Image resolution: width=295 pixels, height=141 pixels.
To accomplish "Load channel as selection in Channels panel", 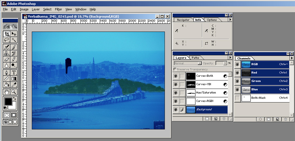I will click(261, 119).
